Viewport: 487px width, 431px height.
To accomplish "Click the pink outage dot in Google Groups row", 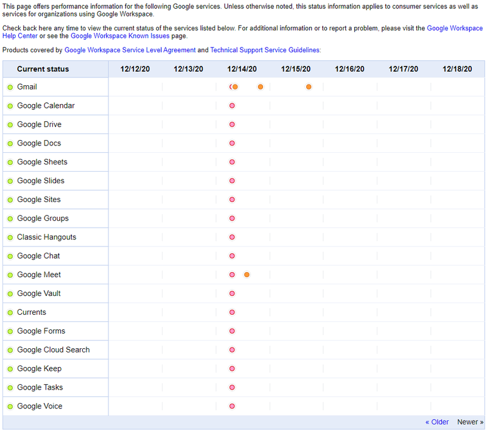I will [x=232, y=219].
